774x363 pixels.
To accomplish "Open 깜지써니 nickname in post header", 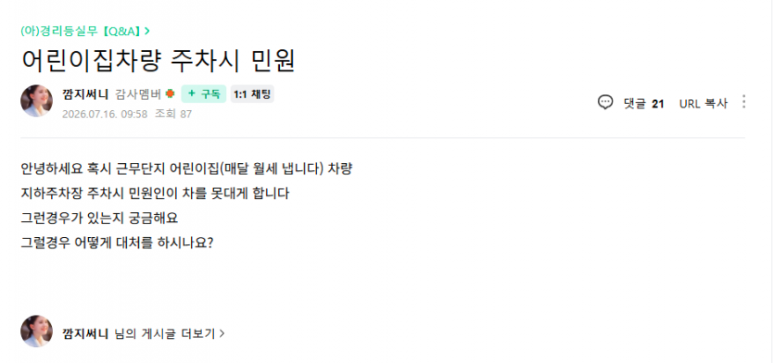I will 85,94.
